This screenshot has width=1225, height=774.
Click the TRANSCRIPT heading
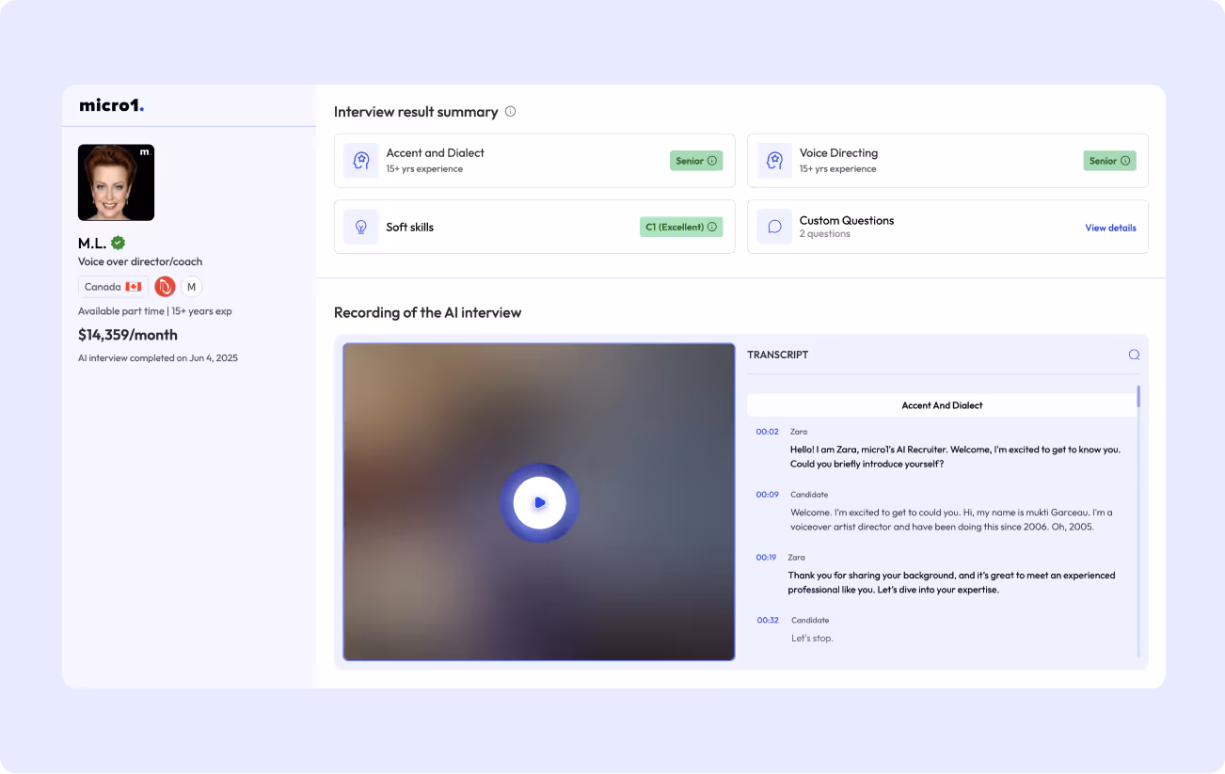click(x=777, y=355)
